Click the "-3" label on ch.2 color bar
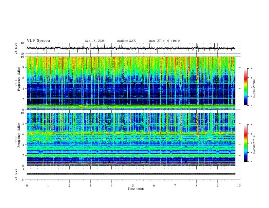The image size is (269, 208). (251, 125)
